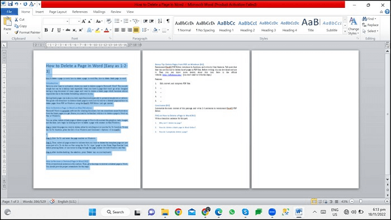Image resolution: width=391 pixels, height=220 pixels.
Task: Click the Windows Start button
Action: pyautogui.click(x=92, y=212)
